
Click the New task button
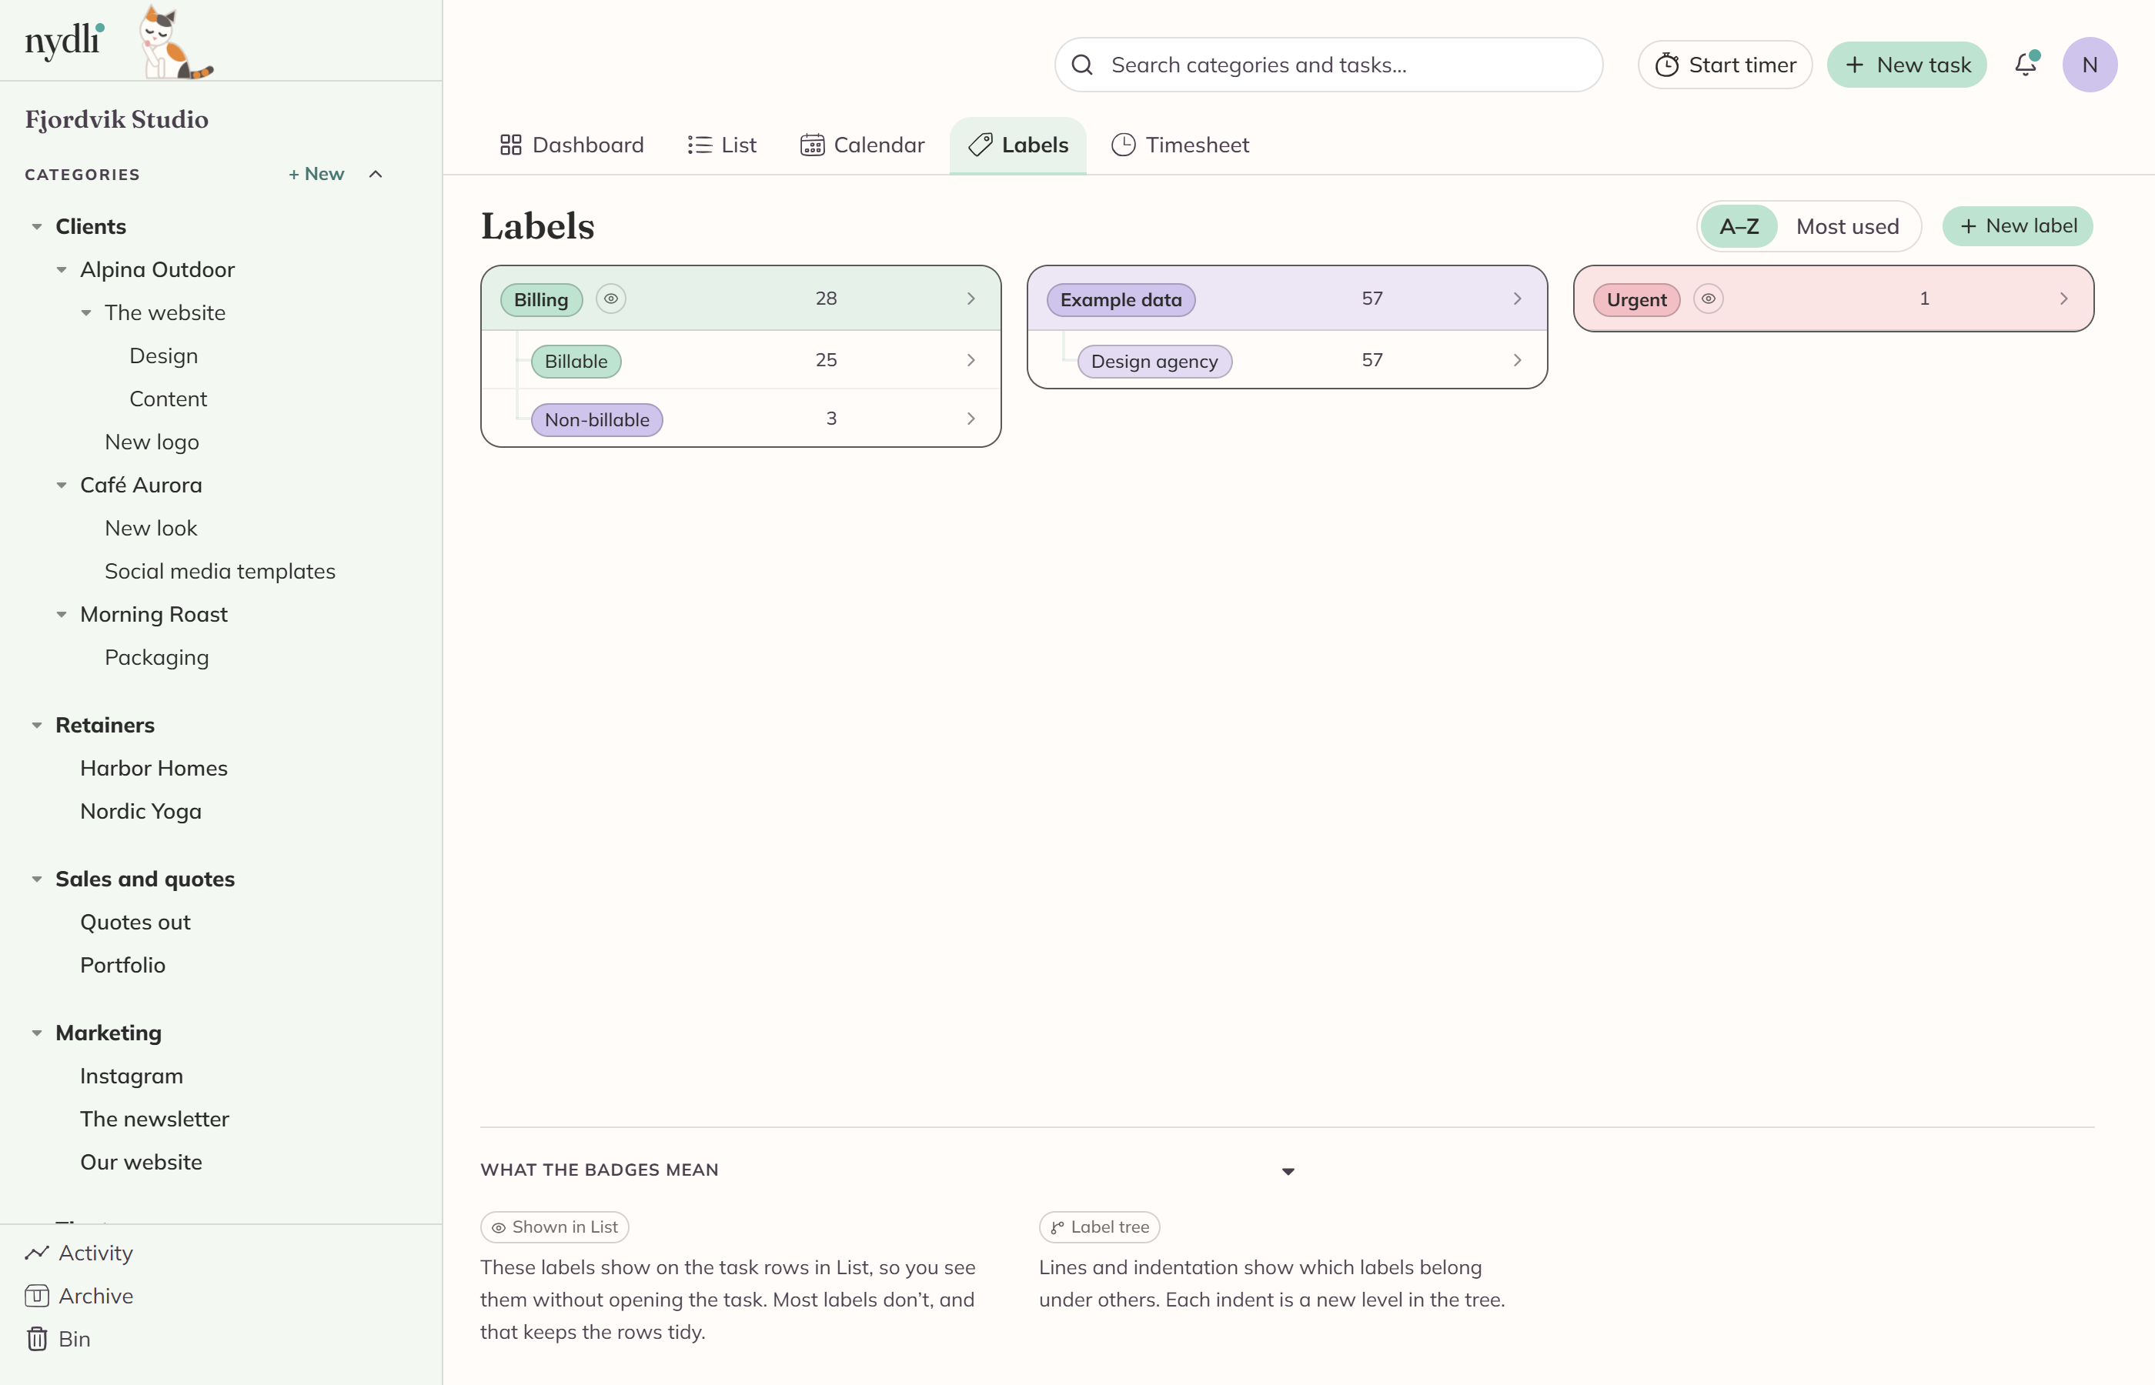1906,65
